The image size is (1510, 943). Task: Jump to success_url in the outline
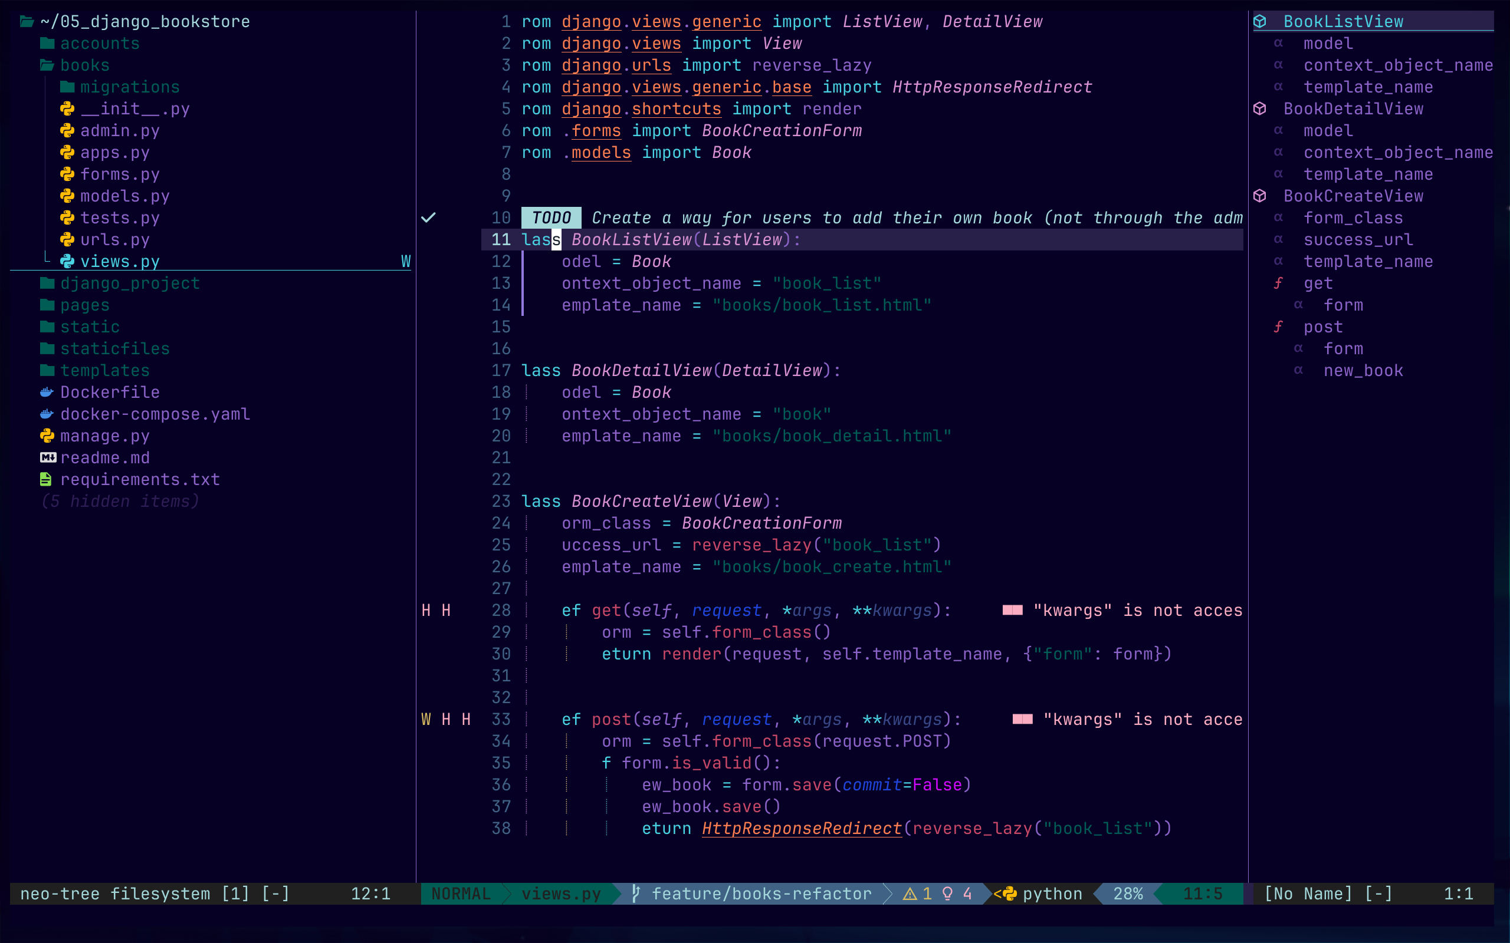[1358, 240]
